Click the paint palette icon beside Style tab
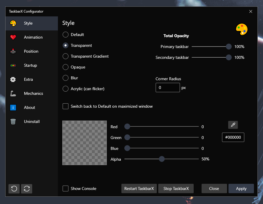 tap(13, 23)
